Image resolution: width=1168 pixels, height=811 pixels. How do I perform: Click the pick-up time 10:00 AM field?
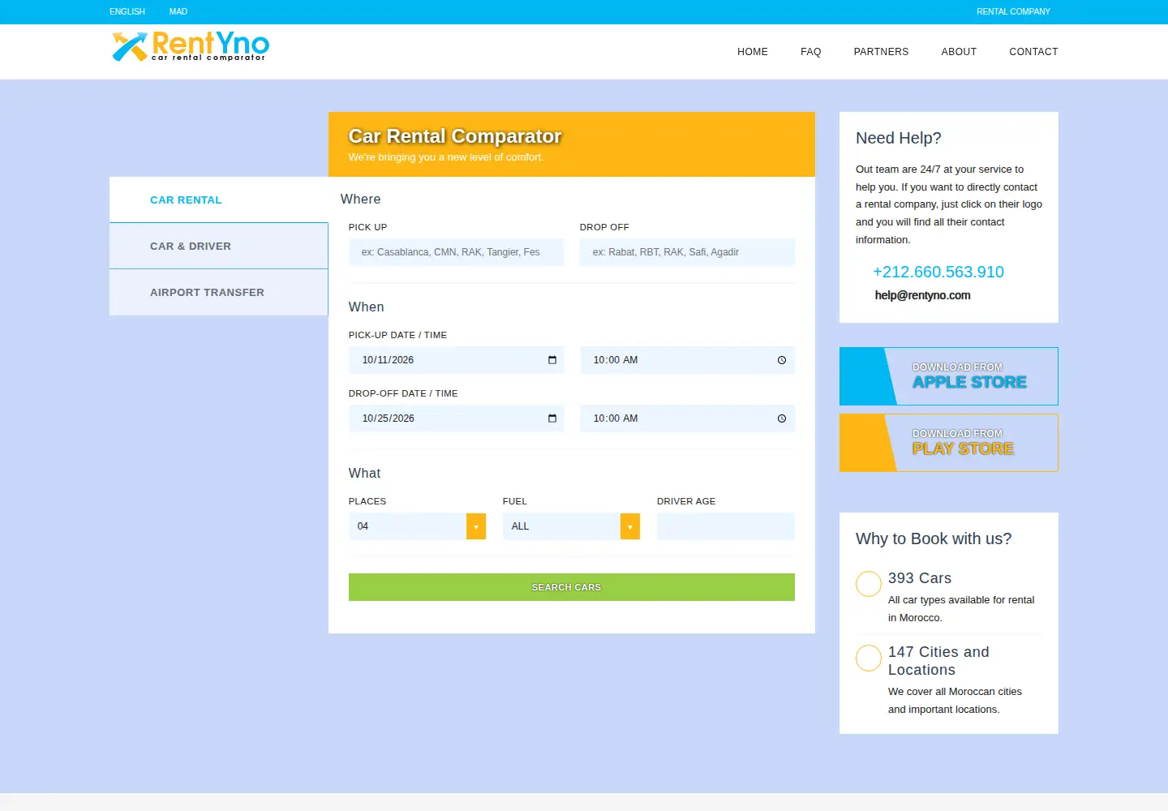click(x=688, y=360)
